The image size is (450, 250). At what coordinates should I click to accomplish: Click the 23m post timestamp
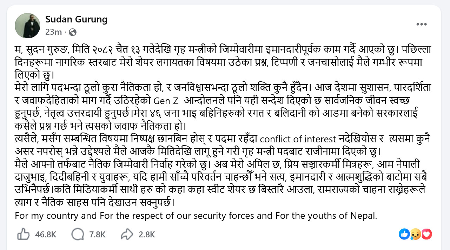[53, 32]
